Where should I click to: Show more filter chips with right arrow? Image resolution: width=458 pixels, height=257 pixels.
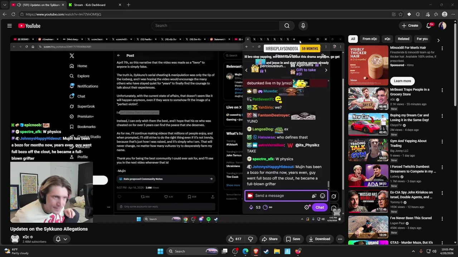click(438, 40)
